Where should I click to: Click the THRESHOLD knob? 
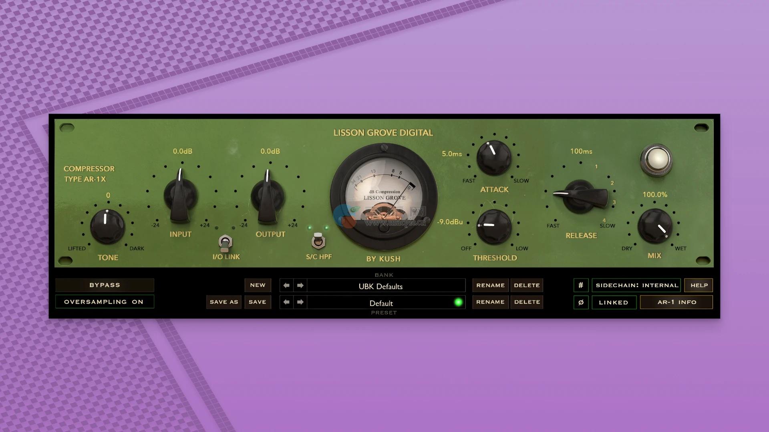[x=494, y=227]
